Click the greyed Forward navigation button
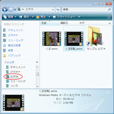The height and width of the screenshot is (114, 114). pyautogui.click(x=11, y=9)
